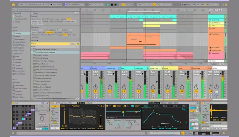Enable the purple Scale Mode button
The height and width of the screenshot is (137, 239).
tap(66, 5)
